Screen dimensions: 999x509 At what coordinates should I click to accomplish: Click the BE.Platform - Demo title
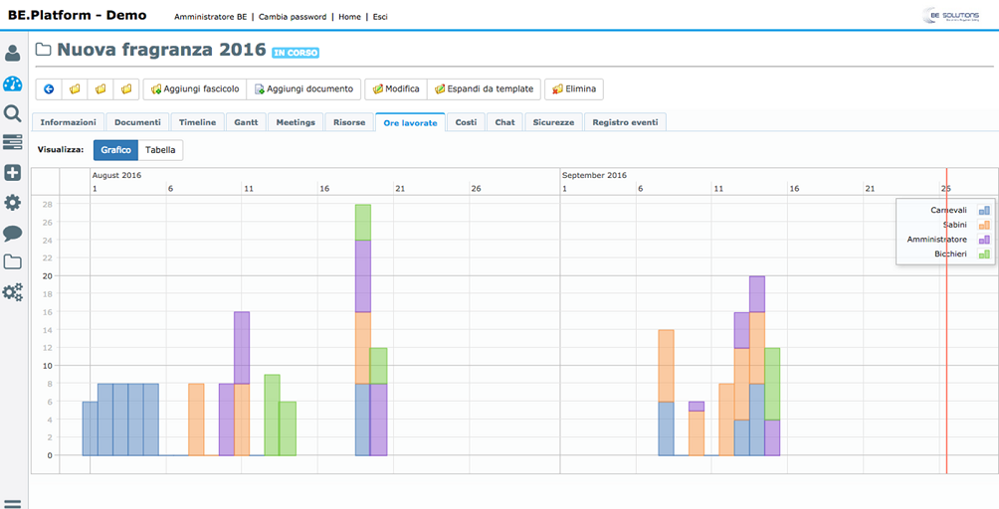click(77, 15)
